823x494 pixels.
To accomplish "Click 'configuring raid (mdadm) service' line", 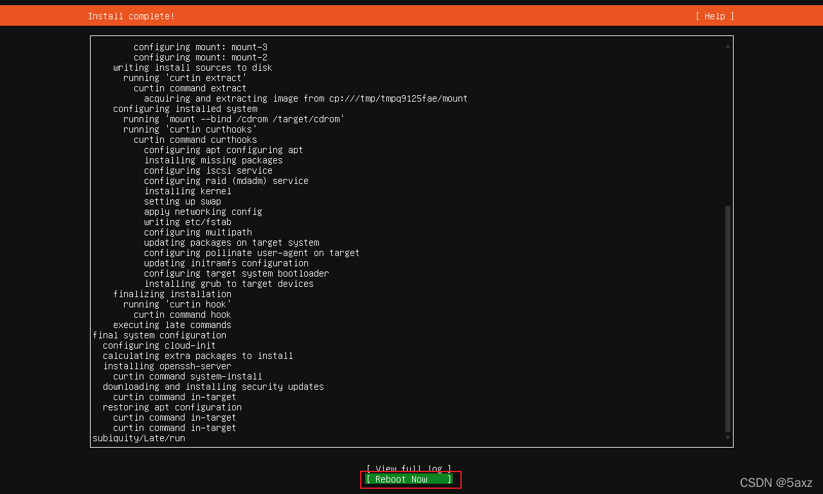I will point(226,181).
